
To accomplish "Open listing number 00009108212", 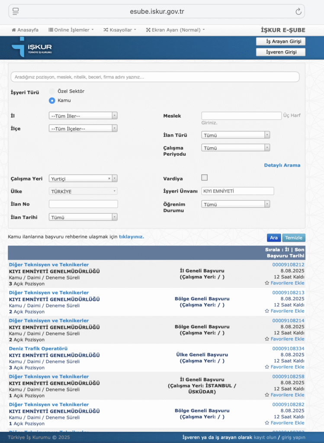I will [x=288, y=265].
